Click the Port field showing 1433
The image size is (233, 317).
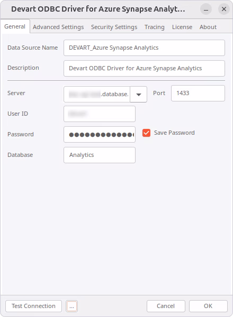198,93
